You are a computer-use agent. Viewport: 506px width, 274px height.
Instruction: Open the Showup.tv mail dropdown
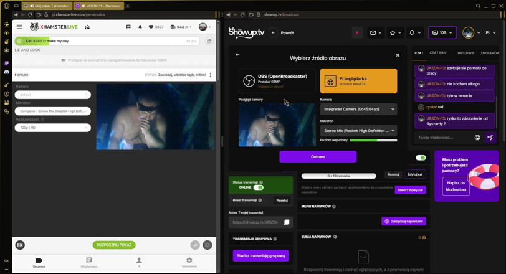pos(376,32)
